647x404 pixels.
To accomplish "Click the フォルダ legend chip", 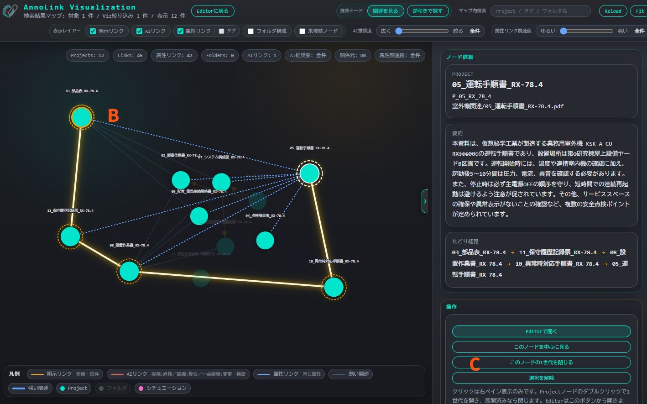I will point(113,388).
